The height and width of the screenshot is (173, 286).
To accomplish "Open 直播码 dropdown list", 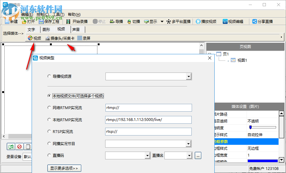I will point(148,156).
